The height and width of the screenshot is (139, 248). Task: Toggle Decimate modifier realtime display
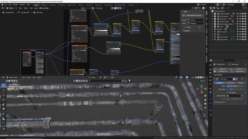pyautogui.click(x=234, y=79)
